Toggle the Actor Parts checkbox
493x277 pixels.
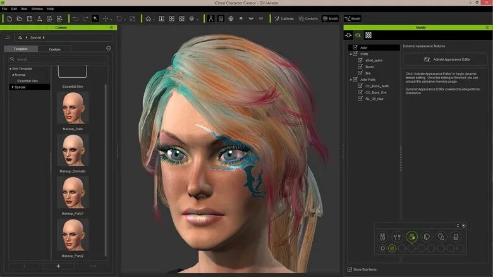355,79
